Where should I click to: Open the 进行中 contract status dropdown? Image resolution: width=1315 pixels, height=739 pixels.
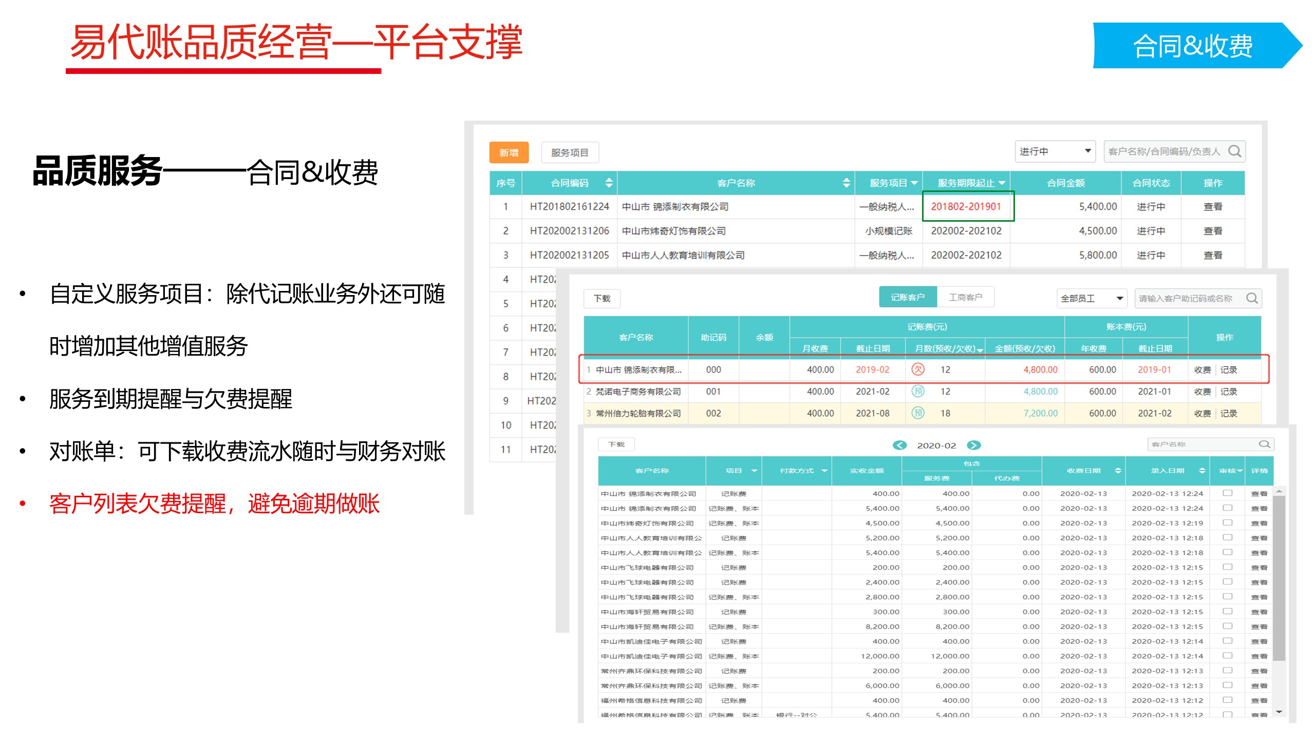point(1055,151)
